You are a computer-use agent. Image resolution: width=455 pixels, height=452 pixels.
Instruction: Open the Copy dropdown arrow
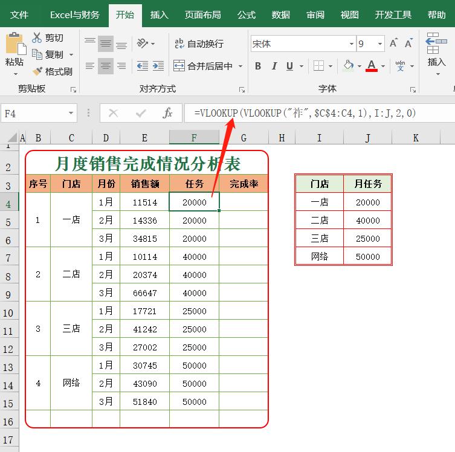pos(71,54)
